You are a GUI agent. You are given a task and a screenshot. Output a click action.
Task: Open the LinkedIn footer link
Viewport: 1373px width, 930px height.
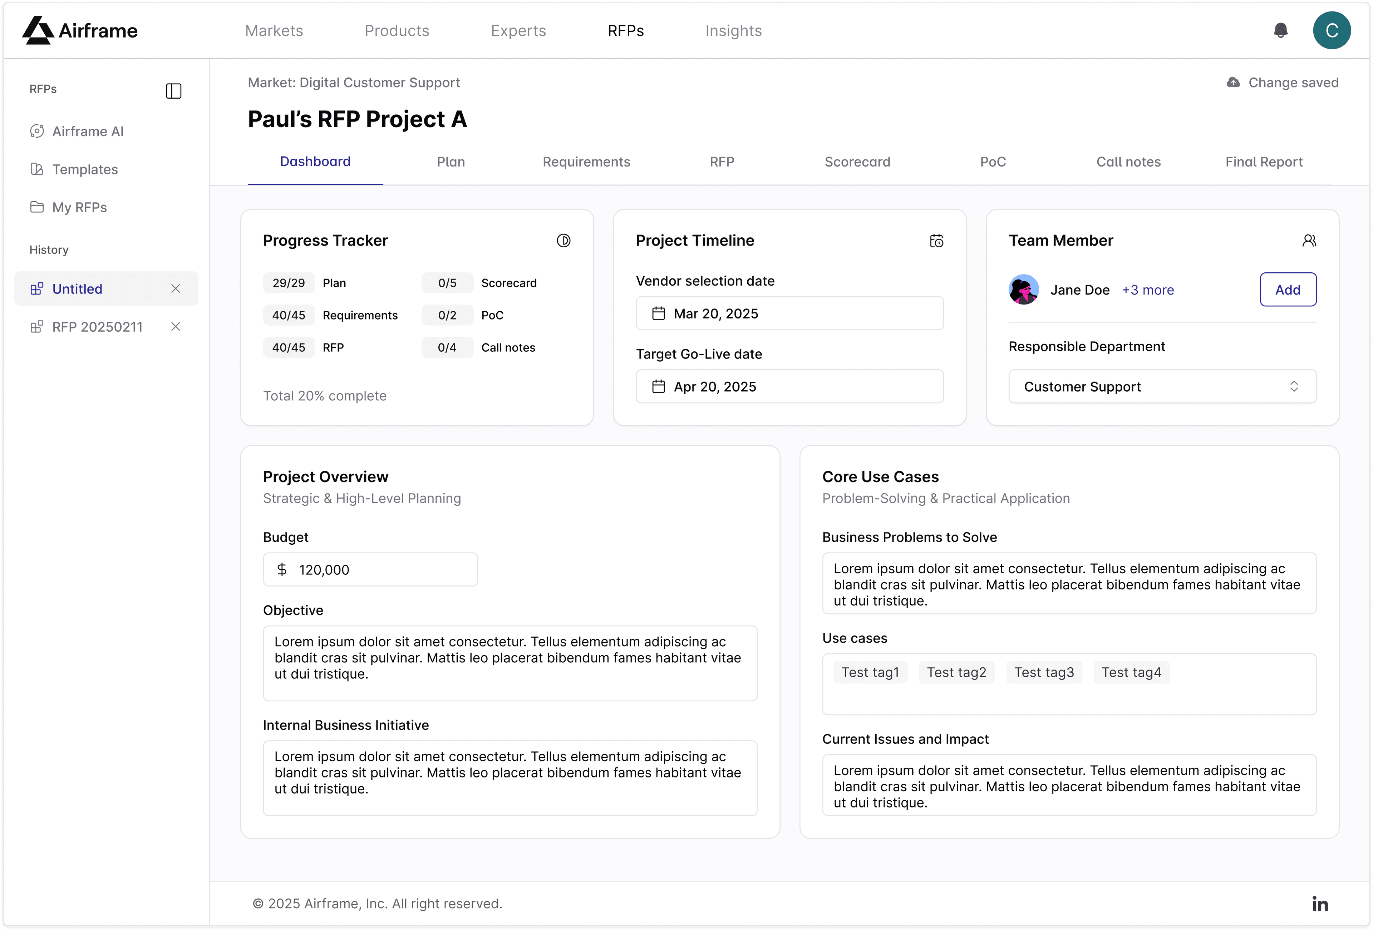coord(1320,904)
